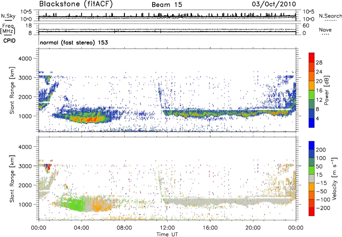
Task: Click the '50' tick on Velocity scale
Action: click(x=319, y=166)
